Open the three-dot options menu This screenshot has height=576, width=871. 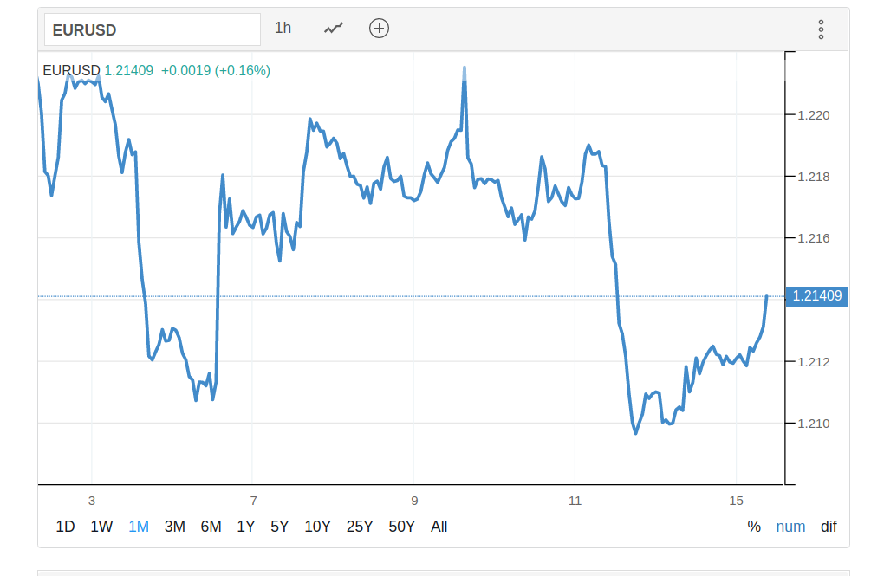click(821, 29)
